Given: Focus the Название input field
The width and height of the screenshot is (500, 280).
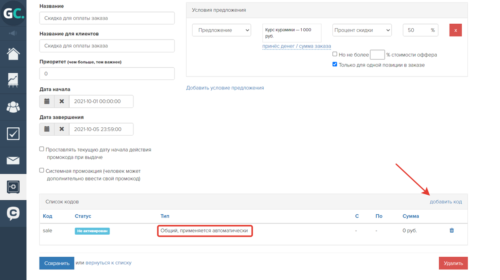Looking at the screenshot, I should (107, 18).
